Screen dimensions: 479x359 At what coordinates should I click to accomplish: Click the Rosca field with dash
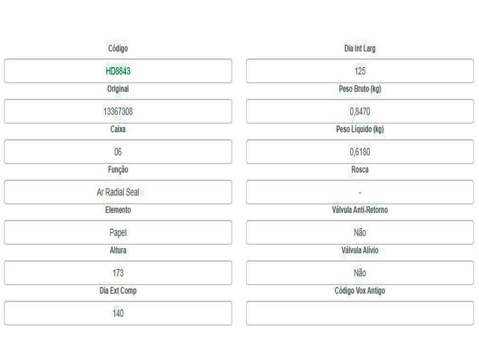(x=360, y=192)
